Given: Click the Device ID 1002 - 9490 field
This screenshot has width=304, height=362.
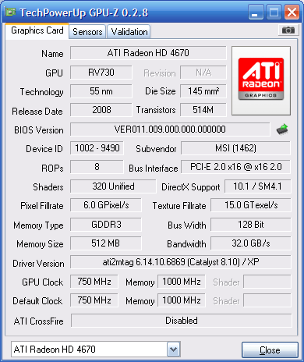Looking at the screenshot, I should click(x=97, y=148).
